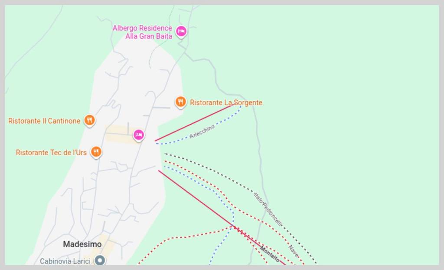The image size is (444, 270).
Task: Click the Ristorante La Sorgente text label
Action: click(226, 103)
